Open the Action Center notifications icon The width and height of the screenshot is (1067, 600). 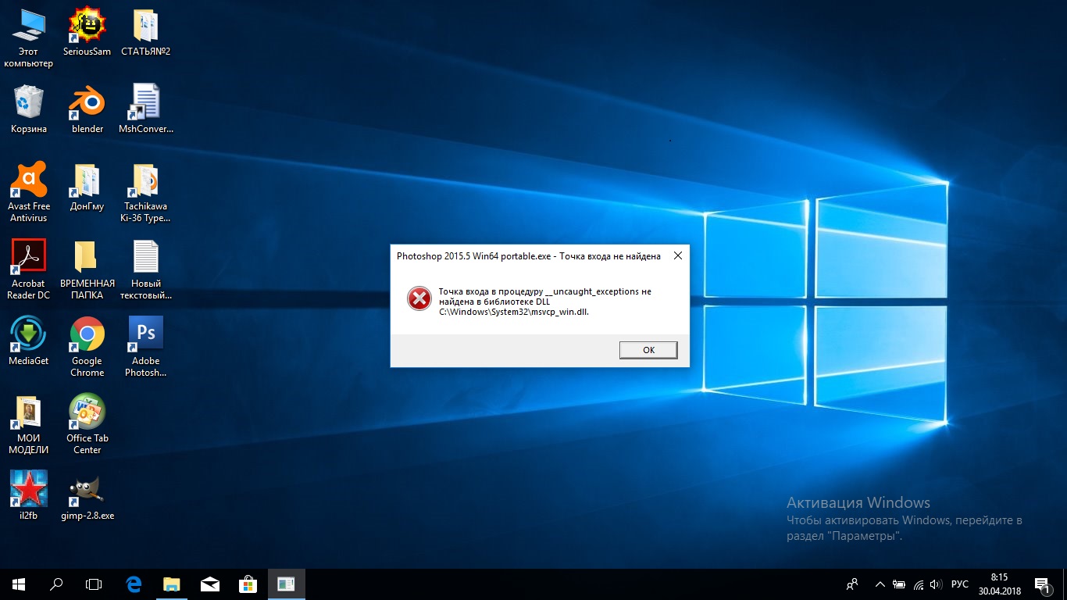1042,584
